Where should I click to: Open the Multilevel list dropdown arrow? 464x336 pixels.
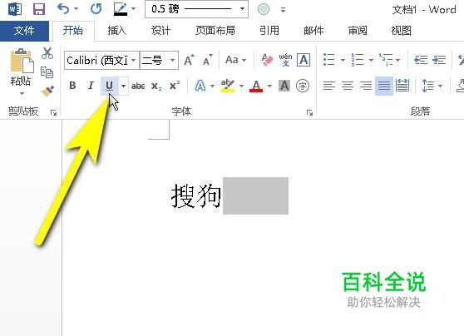coord(398,60)
